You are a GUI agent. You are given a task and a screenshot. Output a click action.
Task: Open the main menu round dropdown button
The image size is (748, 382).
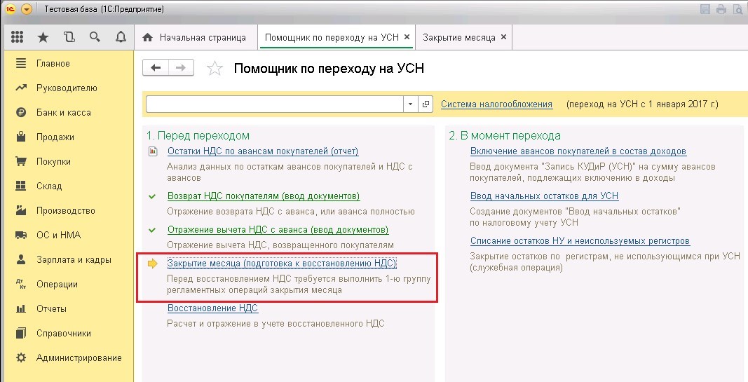point(26,9)
